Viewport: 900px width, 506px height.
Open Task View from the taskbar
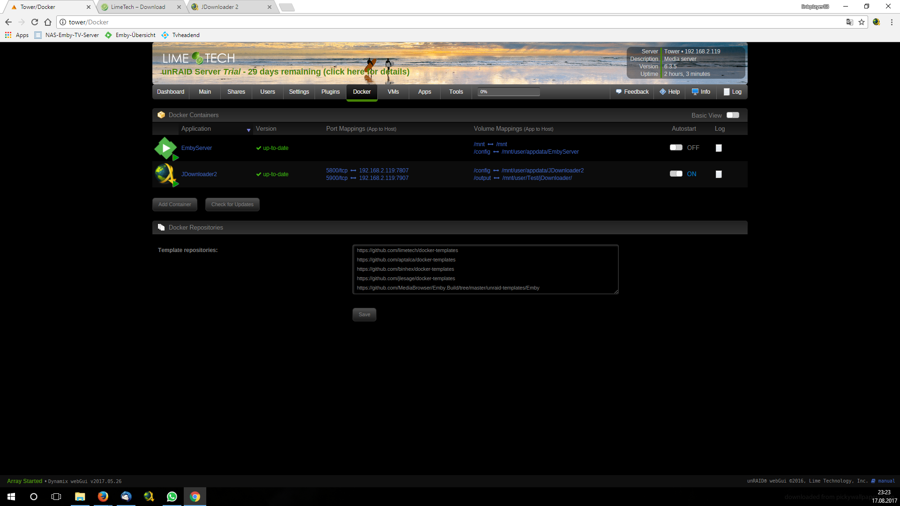click(56, 497)
